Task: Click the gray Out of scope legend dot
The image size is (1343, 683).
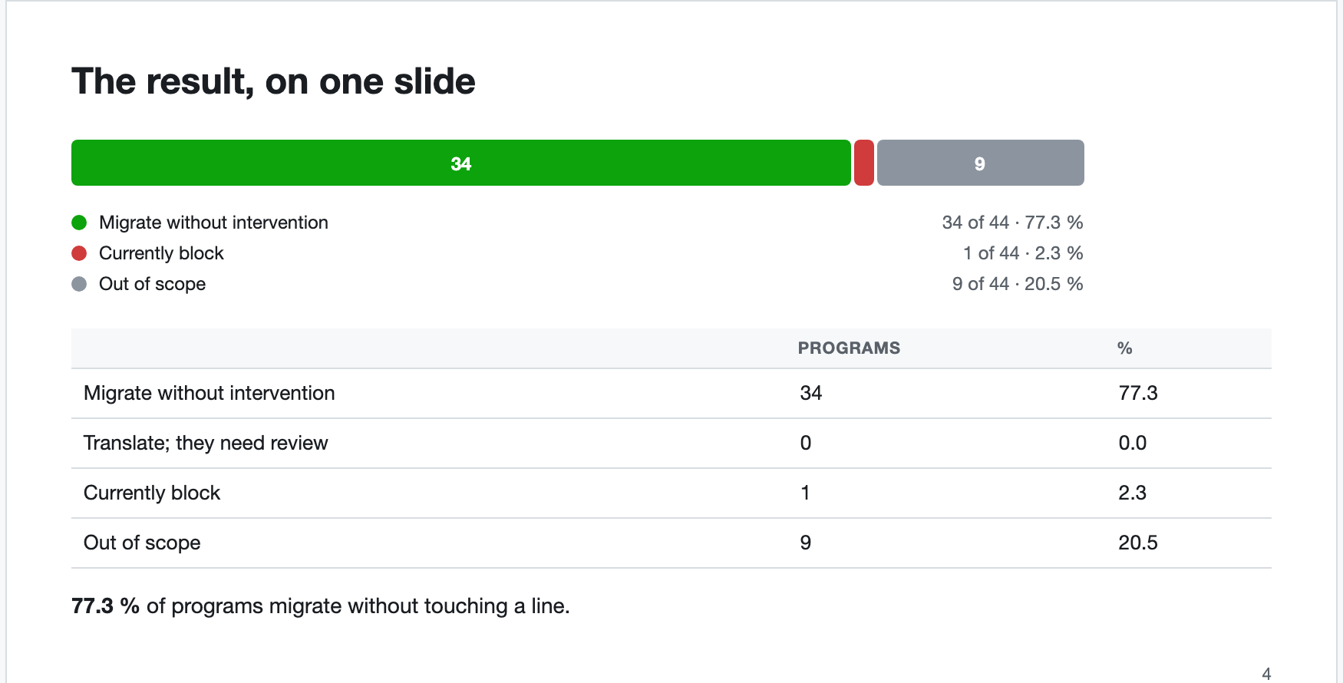Action: click(79, 284)
